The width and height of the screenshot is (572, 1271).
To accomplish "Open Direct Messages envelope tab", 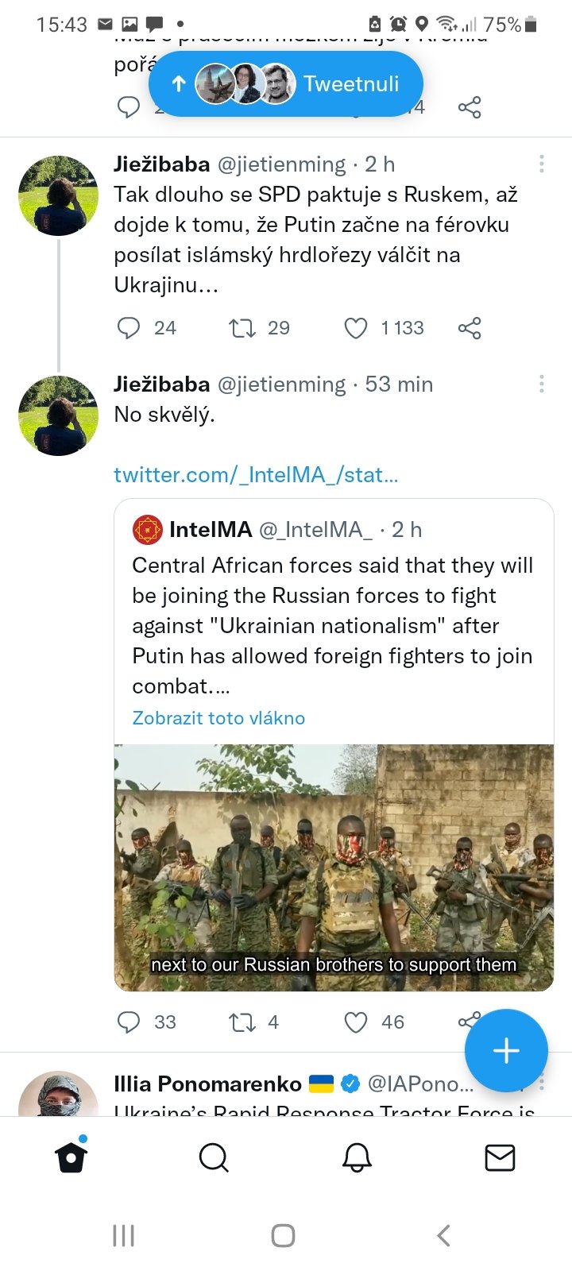I will 500,1157.
